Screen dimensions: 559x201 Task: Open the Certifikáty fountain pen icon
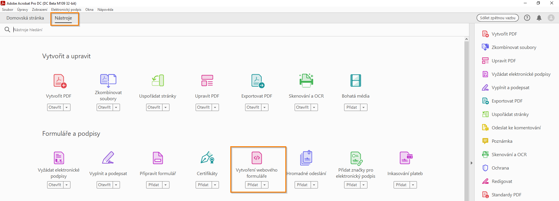point(207,157)
